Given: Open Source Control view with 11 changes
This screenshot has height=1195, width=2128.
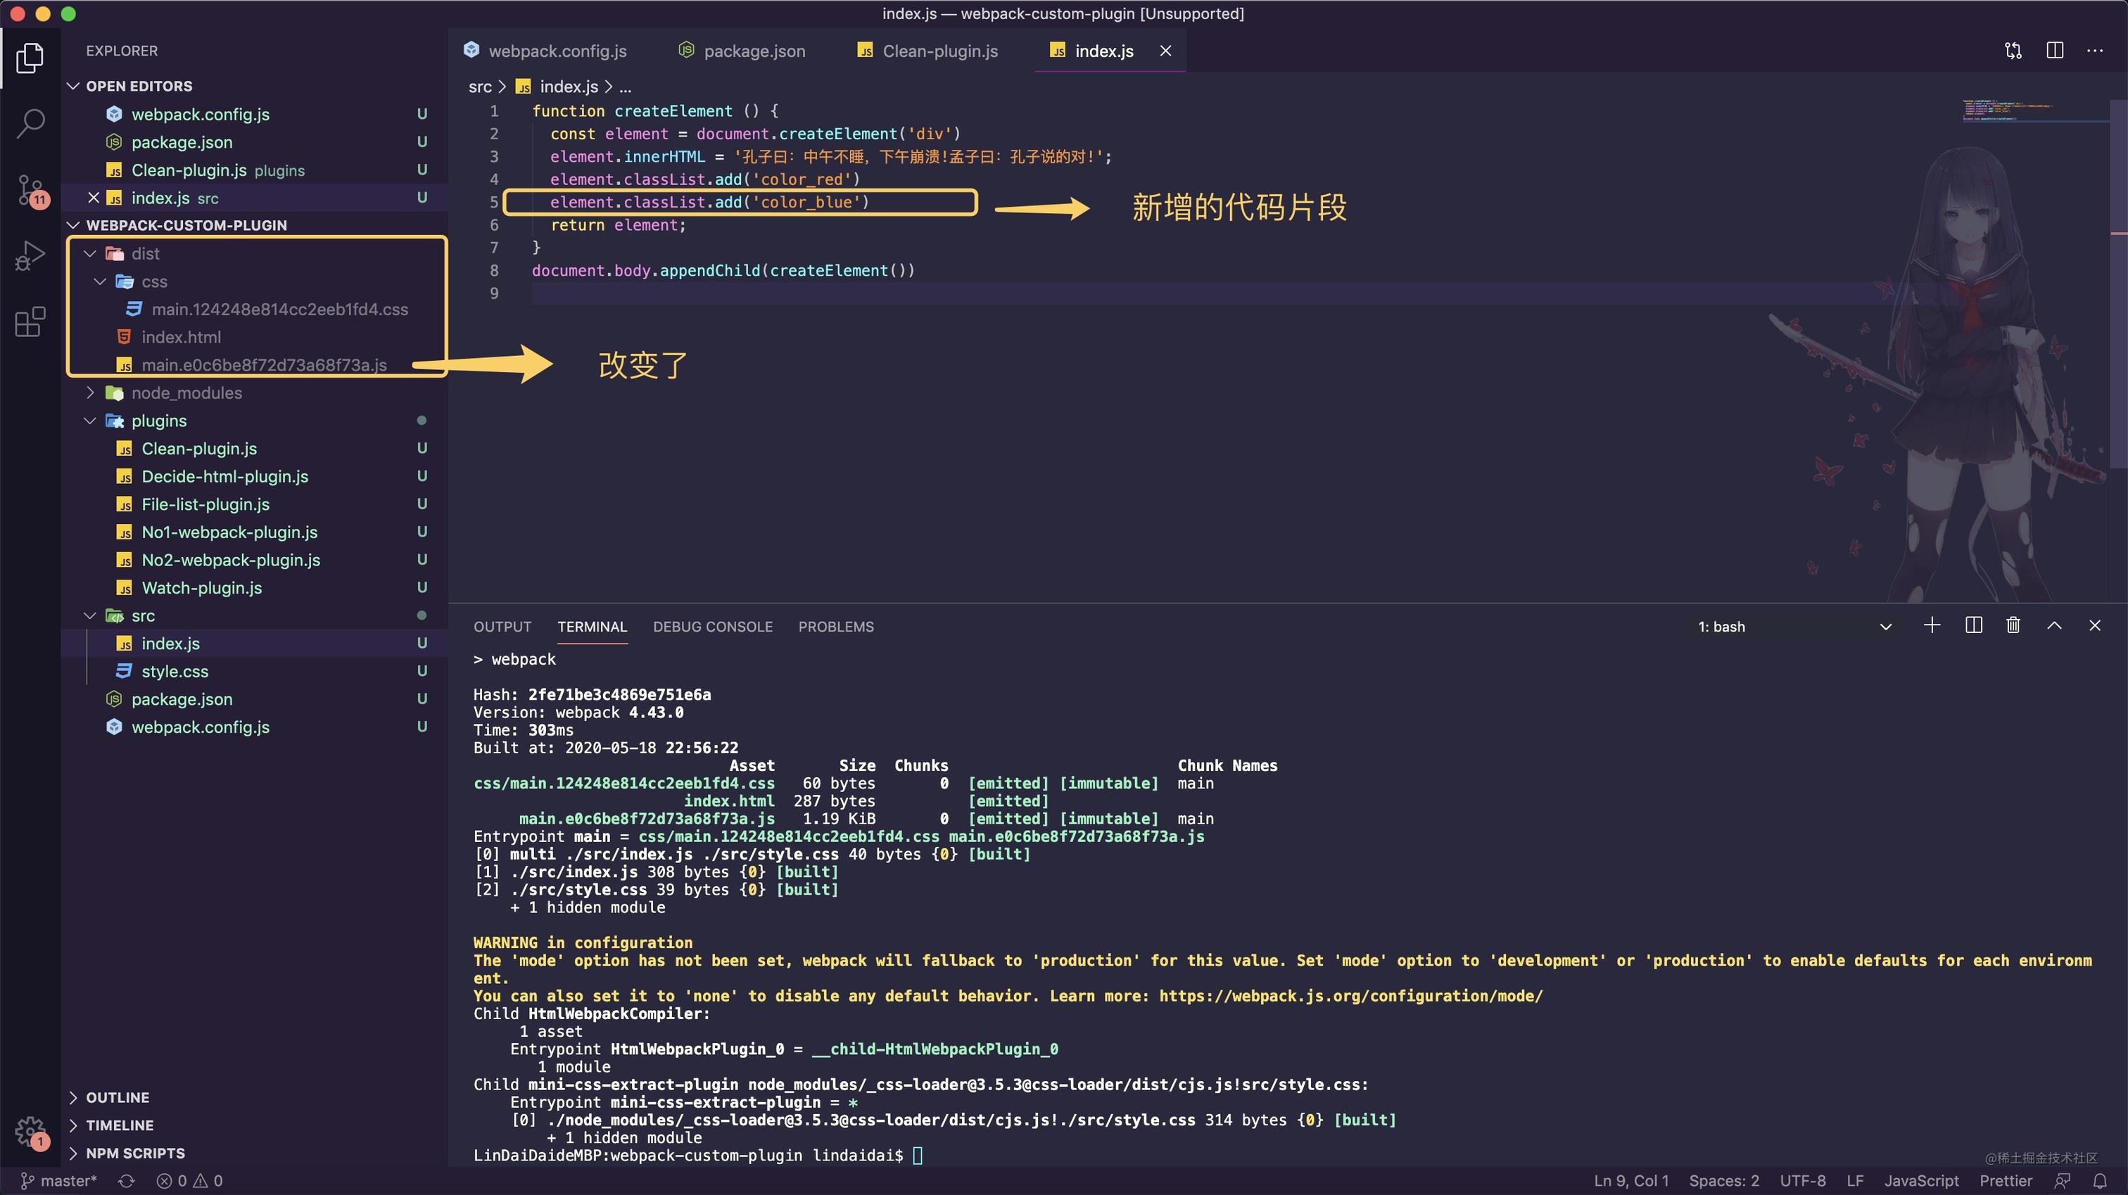Looking at the screenshot, I should pyautogui.click(x=30, y=191).
